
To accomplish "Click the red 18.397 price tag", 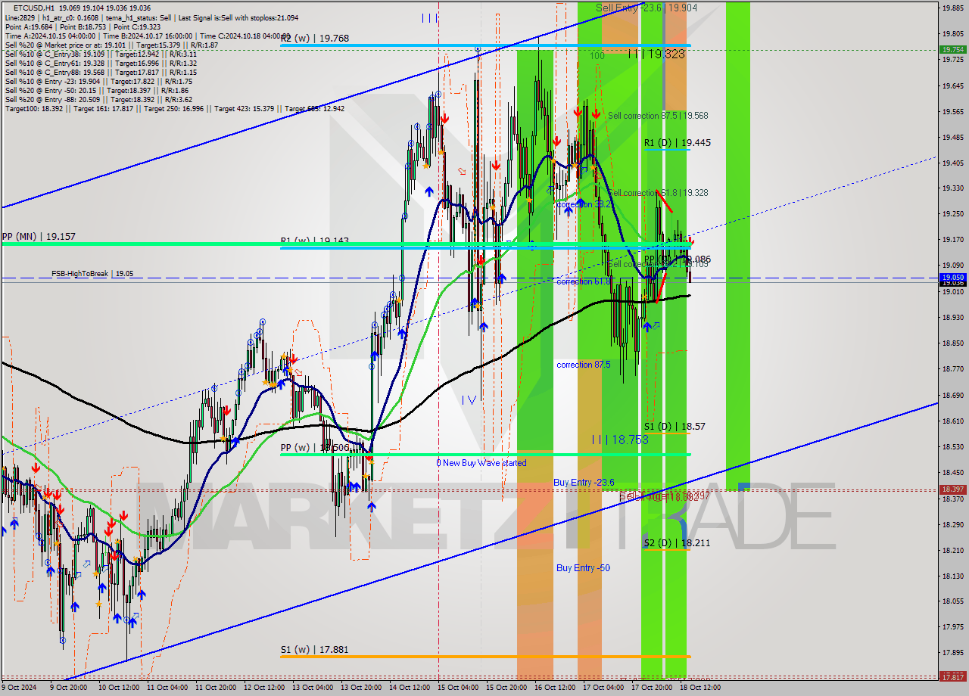I will [x=952, y=489].
